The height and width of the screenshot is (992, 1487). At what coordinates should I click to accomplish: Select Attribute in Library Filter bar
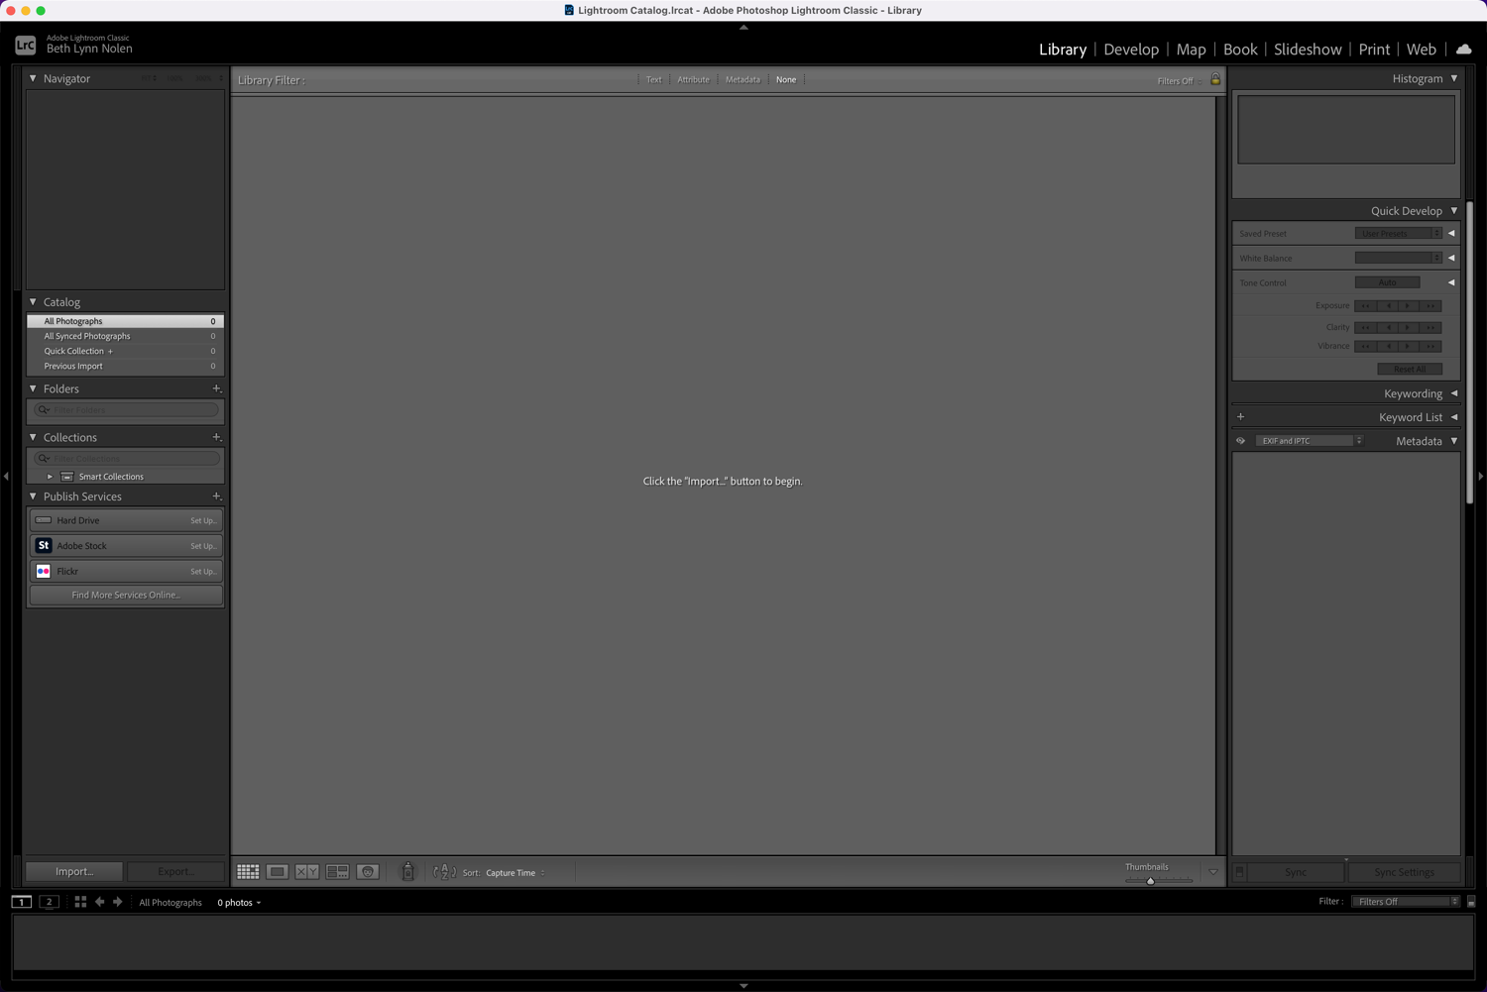point(693,79)
